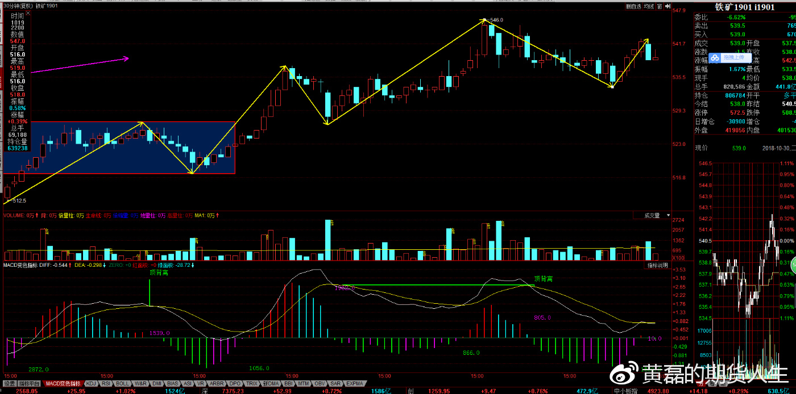Image resolution: width=796 pixels, height=394 pixels.
Task: Click the arrow icon to collapse side panel
Action: coord(667,6)
